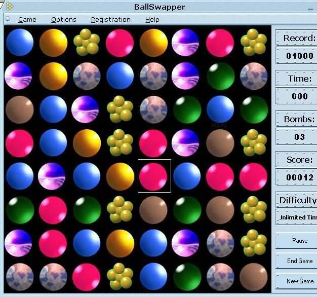
Task: Open the Game menu
Action: 27,20
